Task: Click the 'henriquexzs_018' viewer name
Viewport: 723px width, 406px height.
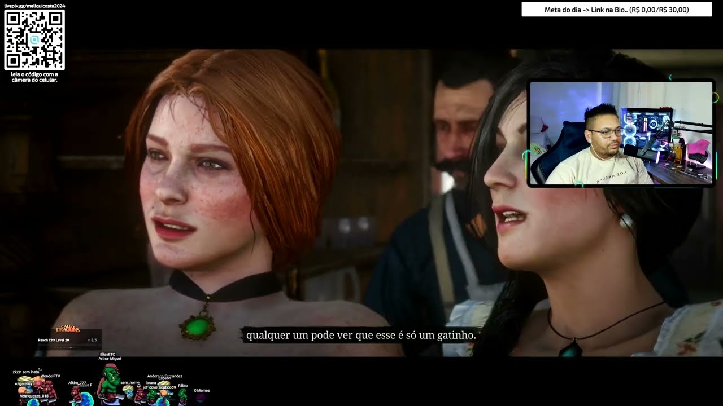Action: point(34,396)
